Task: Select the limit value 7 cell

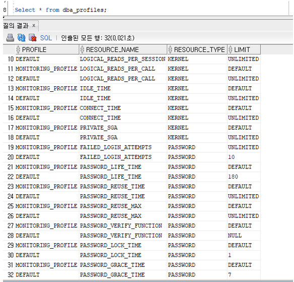Action: click(244, 275)
